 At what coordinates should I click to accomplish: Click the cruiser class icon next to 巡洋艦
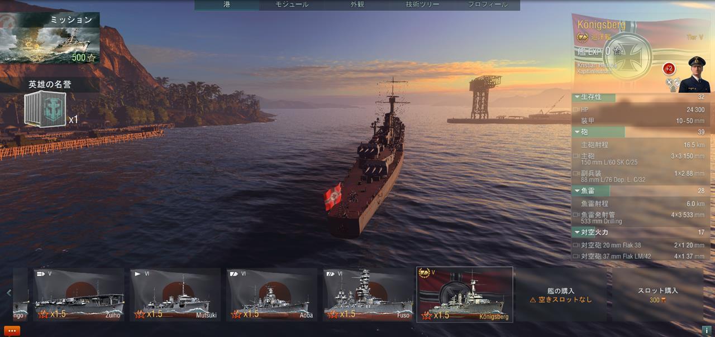[582, 37]
